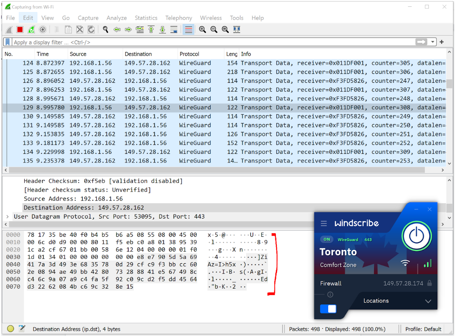Select Source Address: 192.168.1.56 detail line
This screenshot has height=336, width=455.
[x=73, y=199]
